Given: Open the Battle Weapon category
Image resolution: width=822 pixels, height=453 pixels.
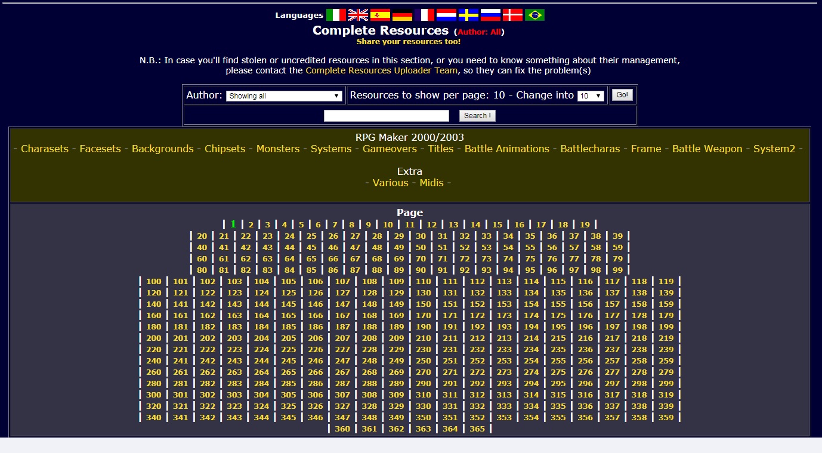Looking at the screenshot, I should click(x=707, y=149).
